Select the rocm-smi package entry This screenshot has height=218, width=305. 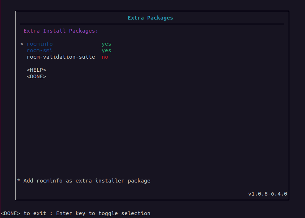tap(39, 50)
